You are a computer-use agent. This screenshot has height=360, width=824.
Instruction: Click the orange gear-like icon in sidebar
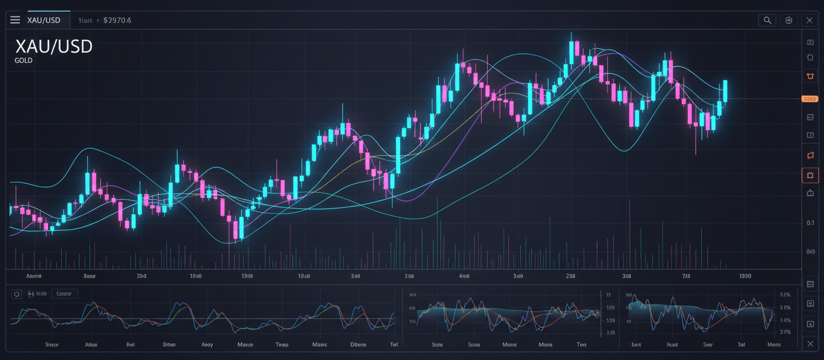point(810,155)
